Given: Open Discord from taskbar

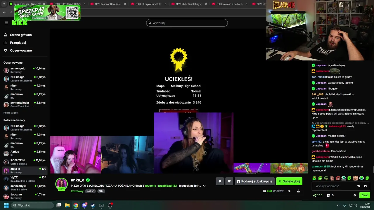Looking at the screenshot, I should (x=84, y=205).
